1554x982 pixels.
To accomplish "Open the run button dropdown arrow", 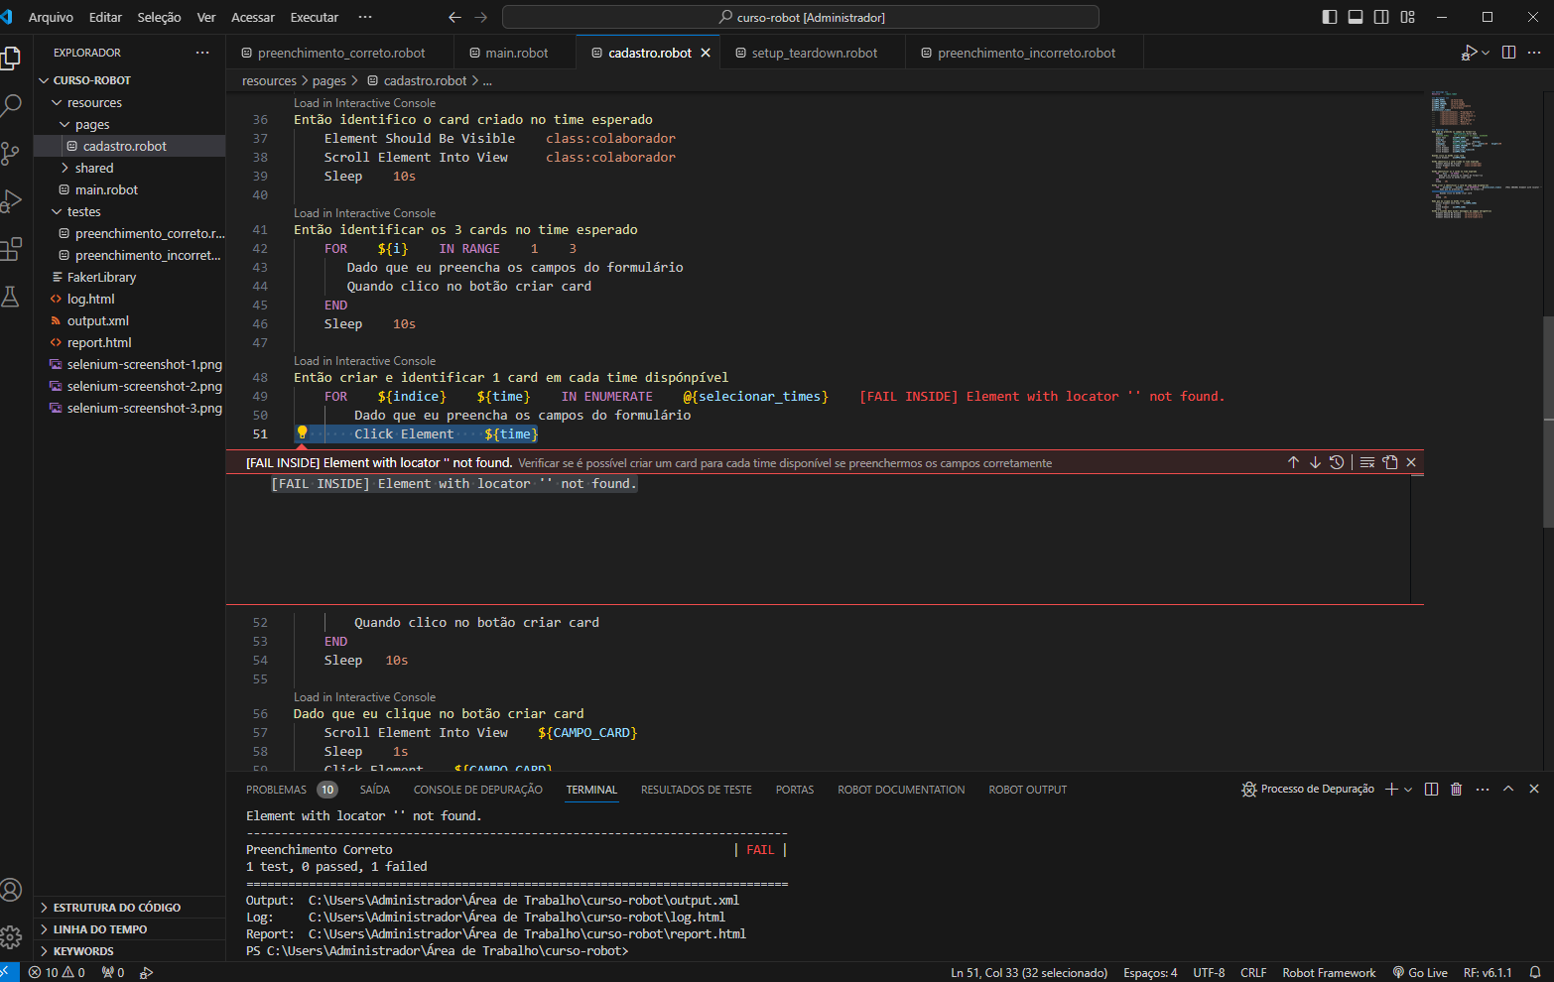I will tap(1486, 53).
